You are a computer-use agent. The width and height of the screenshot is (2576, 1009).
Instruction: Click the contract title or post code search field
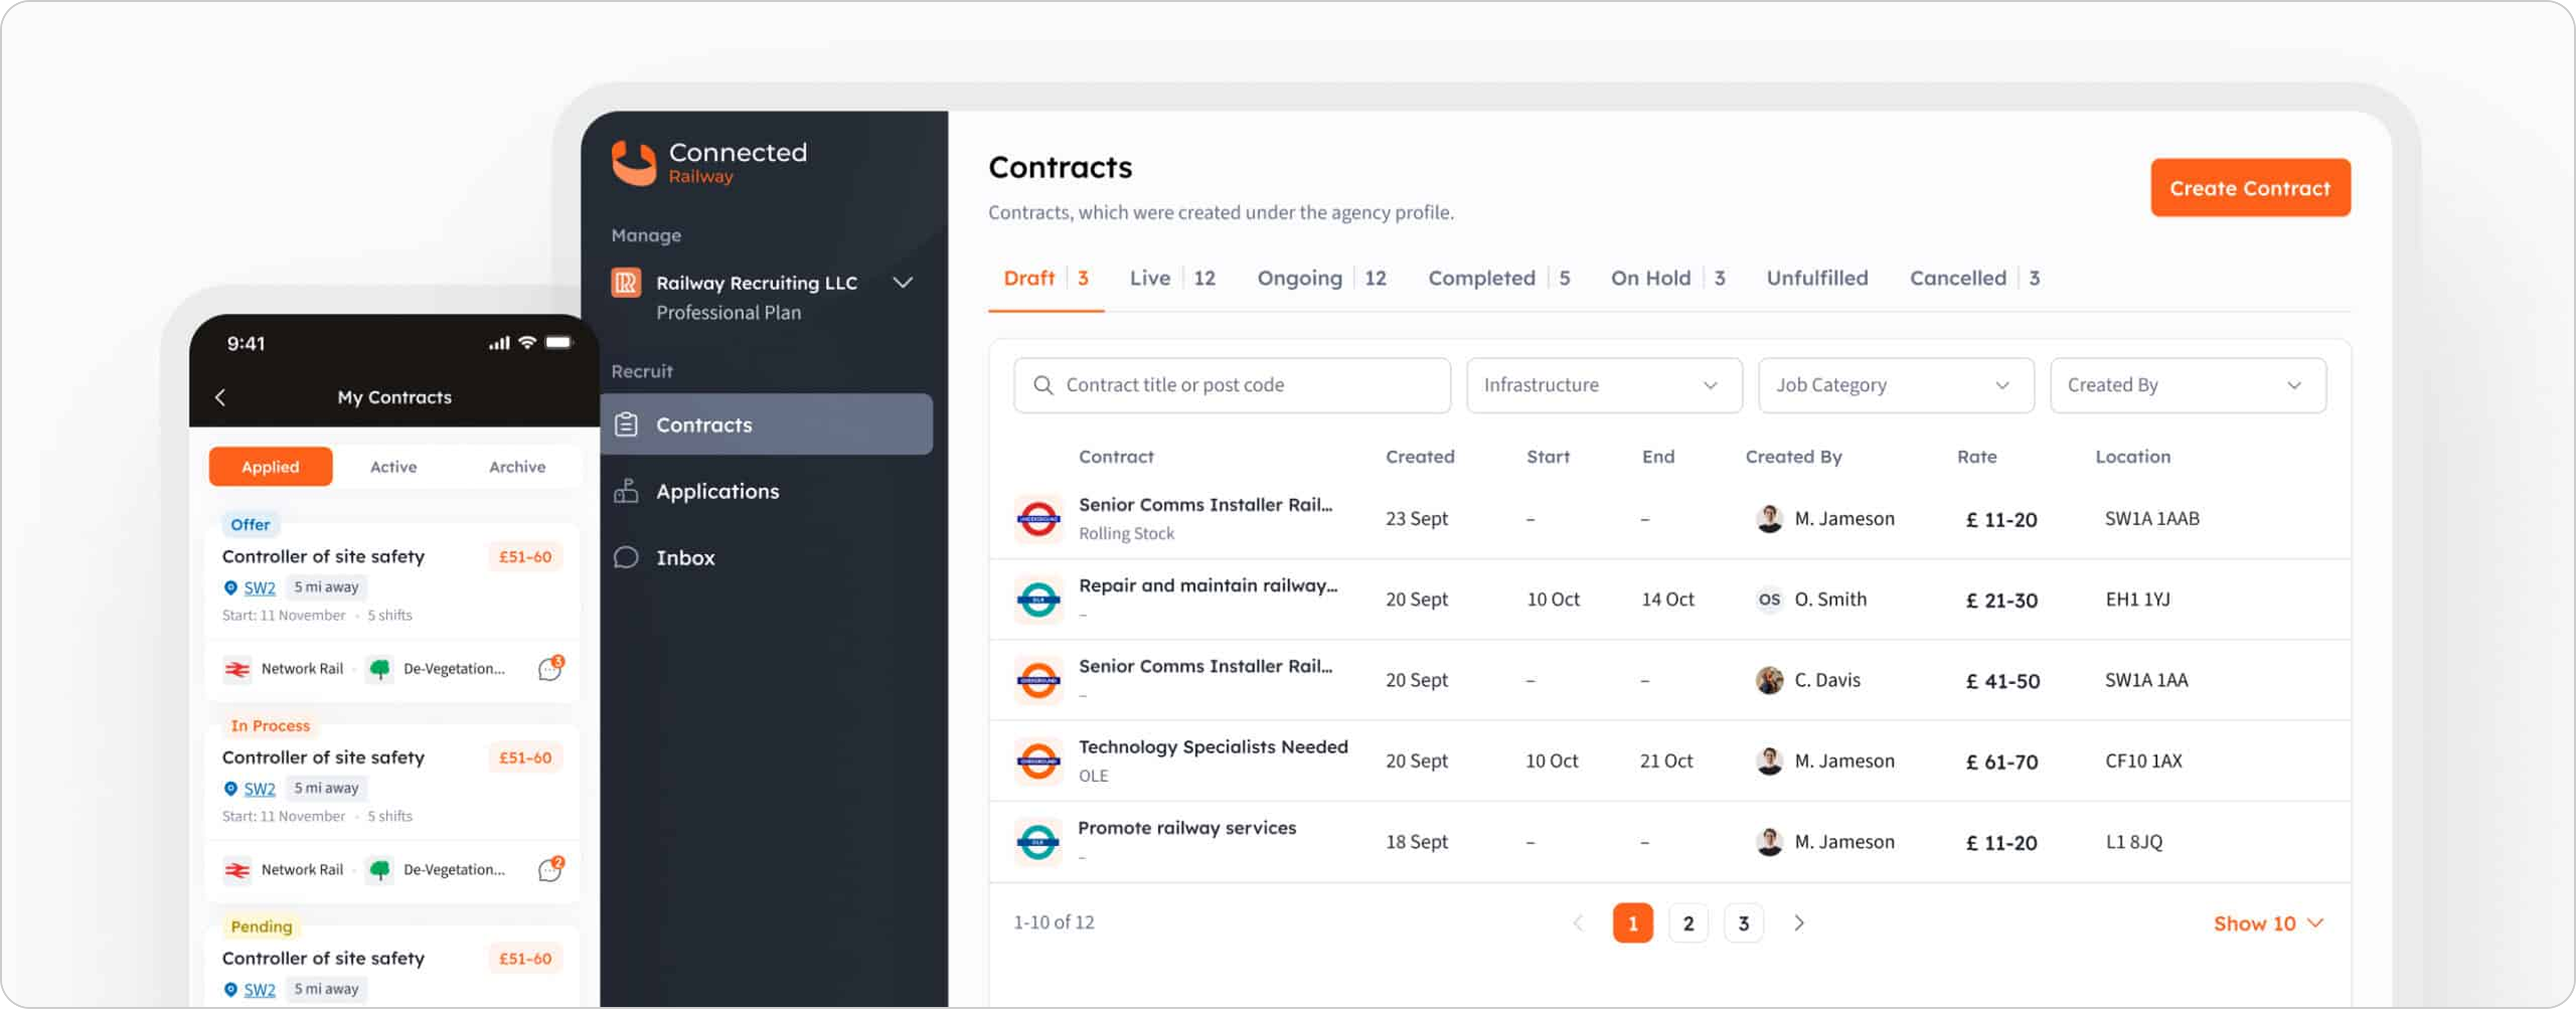coord(1231,385)
